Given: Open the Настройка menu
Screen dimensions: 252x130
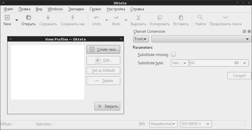Looking at the screenshot, I should (116, 9).
